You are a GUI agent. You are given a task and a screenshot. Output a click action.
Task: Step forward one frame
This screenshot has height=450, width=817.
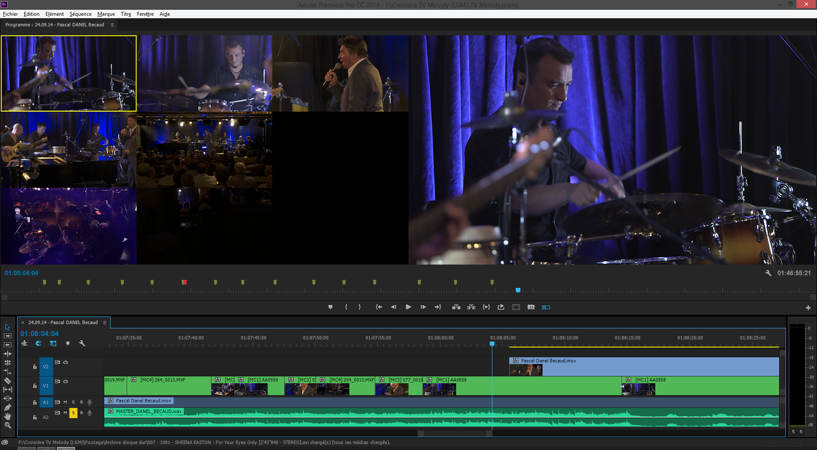(x=423, y=307)
